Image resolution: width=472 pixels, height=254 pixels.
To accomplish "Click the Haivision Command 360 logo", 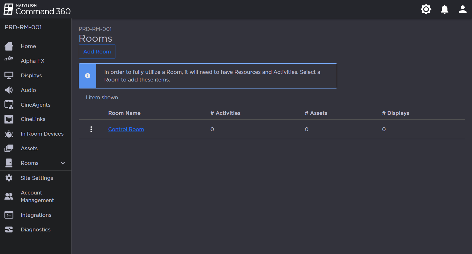I will coord(37,10).
